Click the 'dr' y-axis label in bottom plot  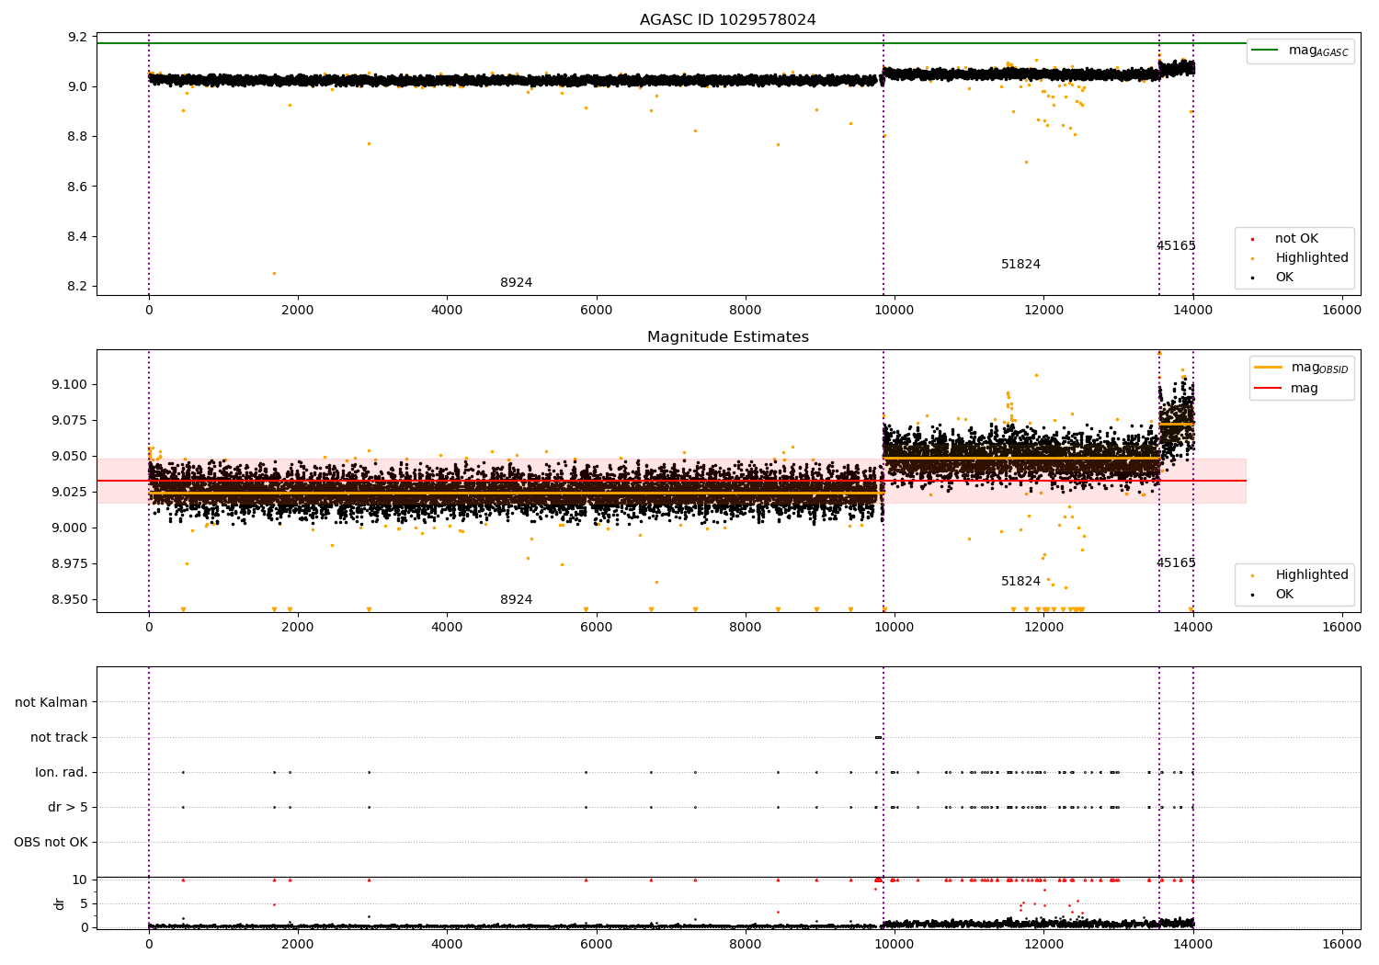point(60,903)
